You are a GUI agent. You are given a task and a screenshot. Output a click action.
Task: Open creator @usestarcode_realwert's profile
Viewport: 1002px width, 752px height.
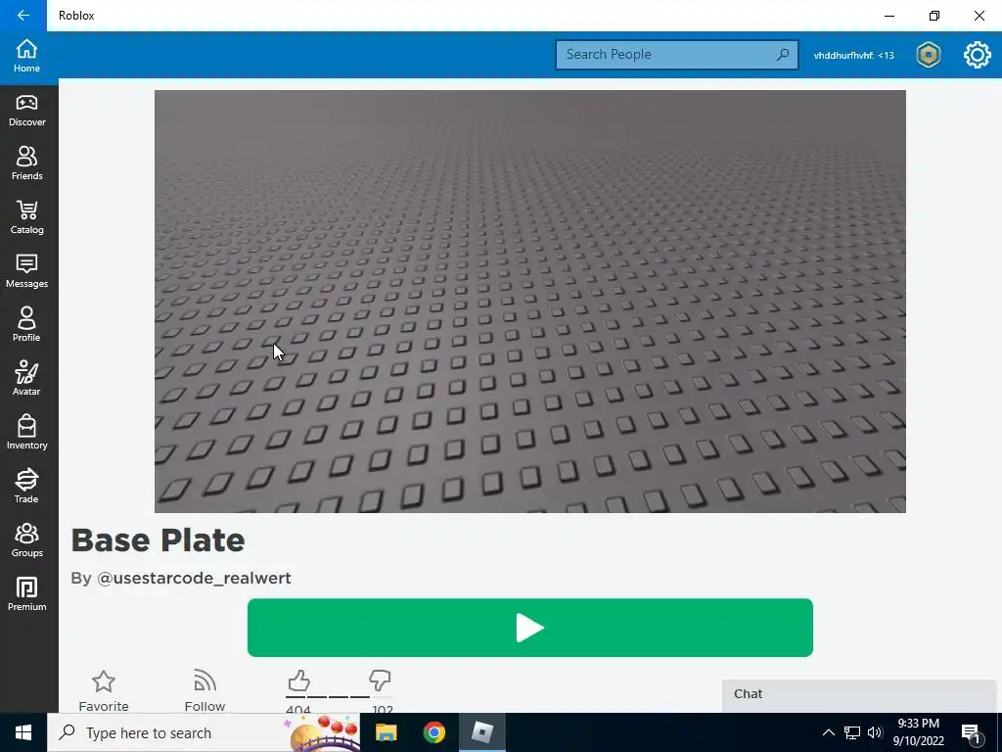194,578
